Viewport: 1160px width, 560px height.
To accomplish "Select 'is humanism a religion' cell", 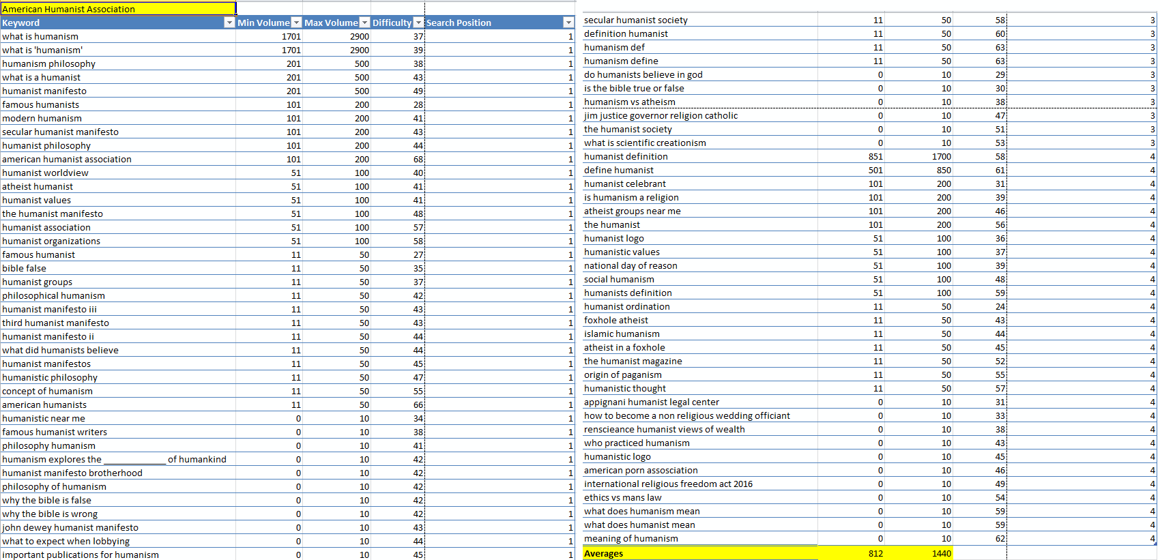I will click(699, 197).
